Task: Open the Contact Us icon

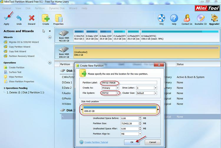Action: pyautogui.click(x=187, y=18)
